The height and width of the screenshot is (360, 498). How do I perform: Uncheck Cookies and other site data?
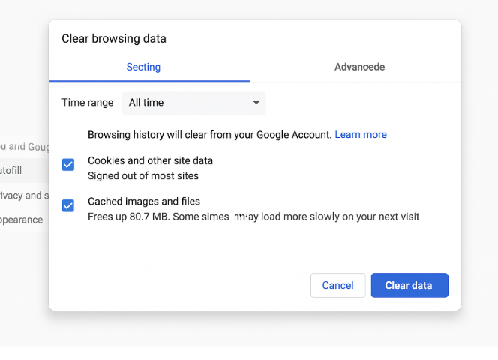point(68,165)
